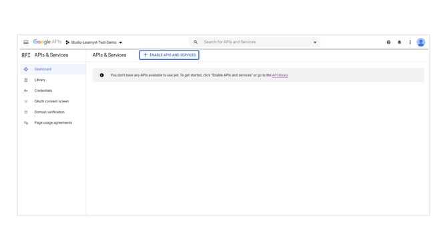Screen dimensions: 447x250
Task: Select Dashboard in the sidebar
Action: coord(53,69)
